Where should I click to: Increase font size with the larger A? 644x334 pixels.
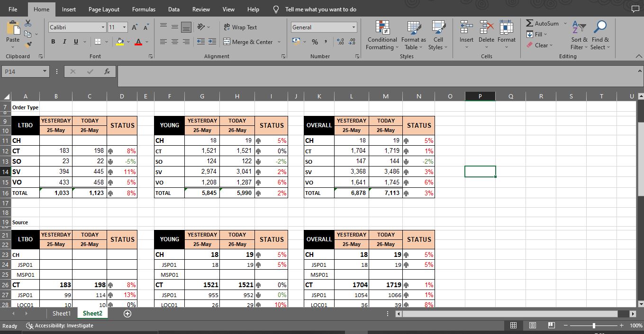click(135, 27)
